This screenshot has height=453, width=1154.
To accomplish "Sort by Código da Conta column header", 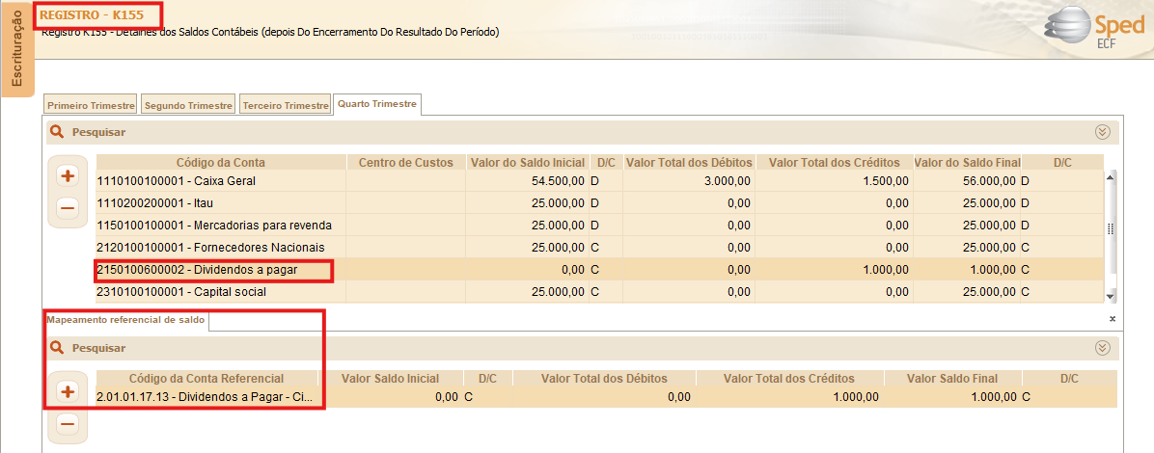I will coord(221,163).
